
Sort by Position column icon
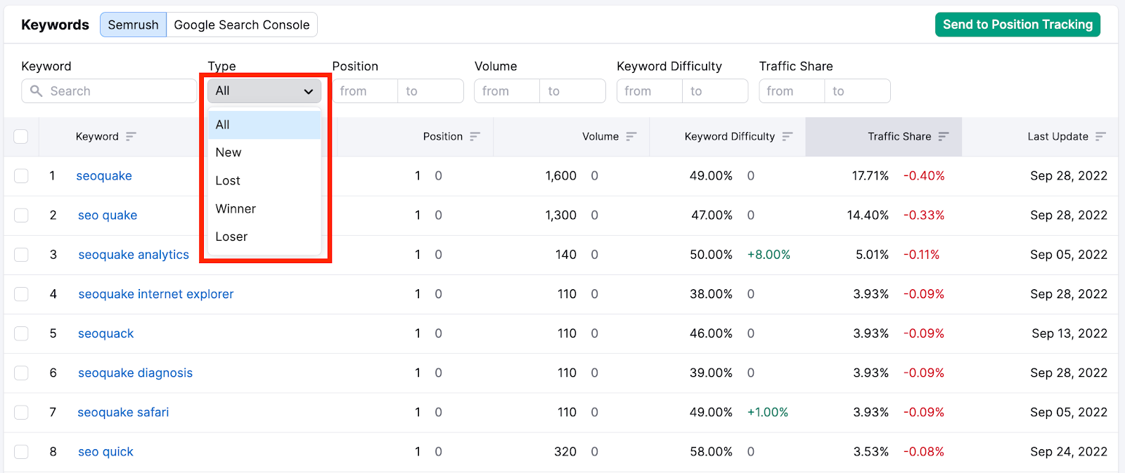475,136
